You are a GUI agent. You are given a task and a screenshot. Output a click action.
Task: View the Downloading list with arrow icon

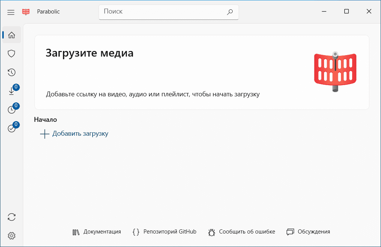coord(12,91)
